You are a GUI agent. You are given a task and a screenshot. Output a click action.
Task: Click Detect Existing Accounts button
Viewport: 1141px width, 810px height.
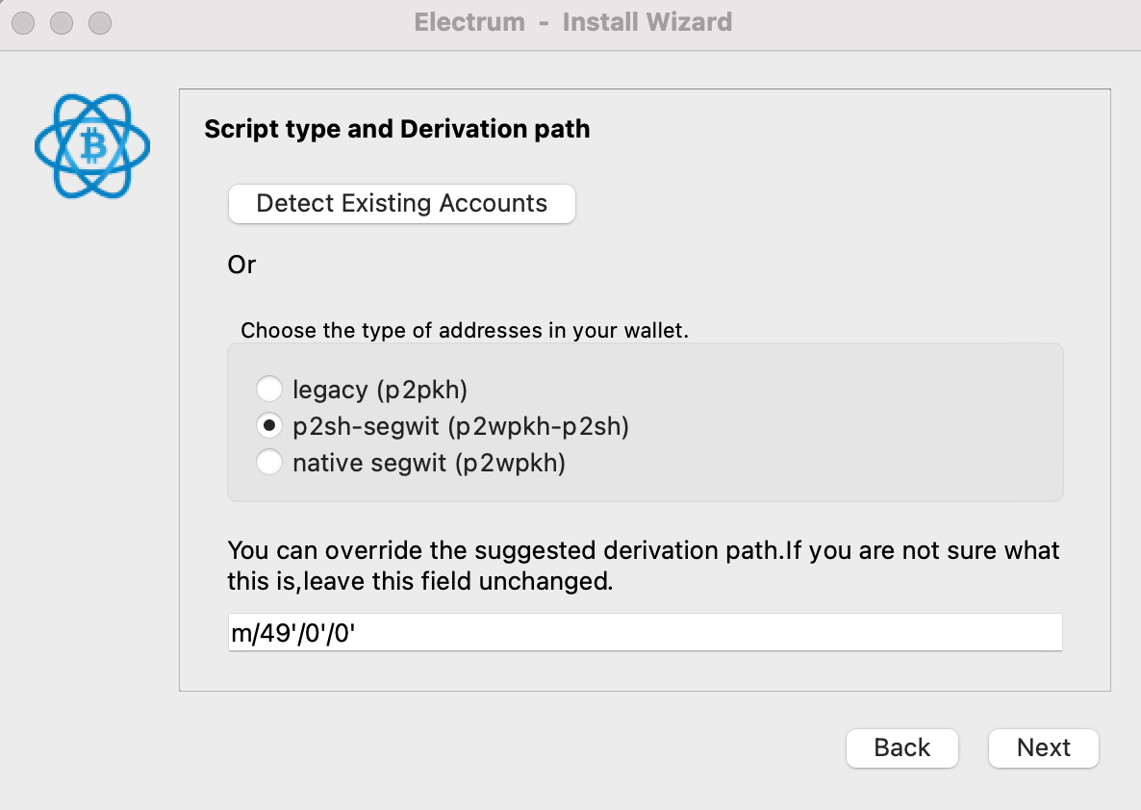402,204
